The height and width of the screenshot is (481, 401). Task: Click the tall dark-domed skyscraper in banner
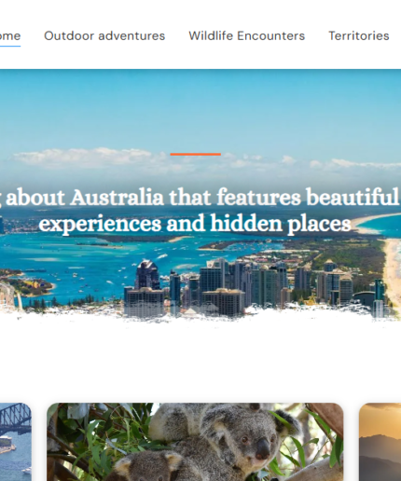pos(147,275)
